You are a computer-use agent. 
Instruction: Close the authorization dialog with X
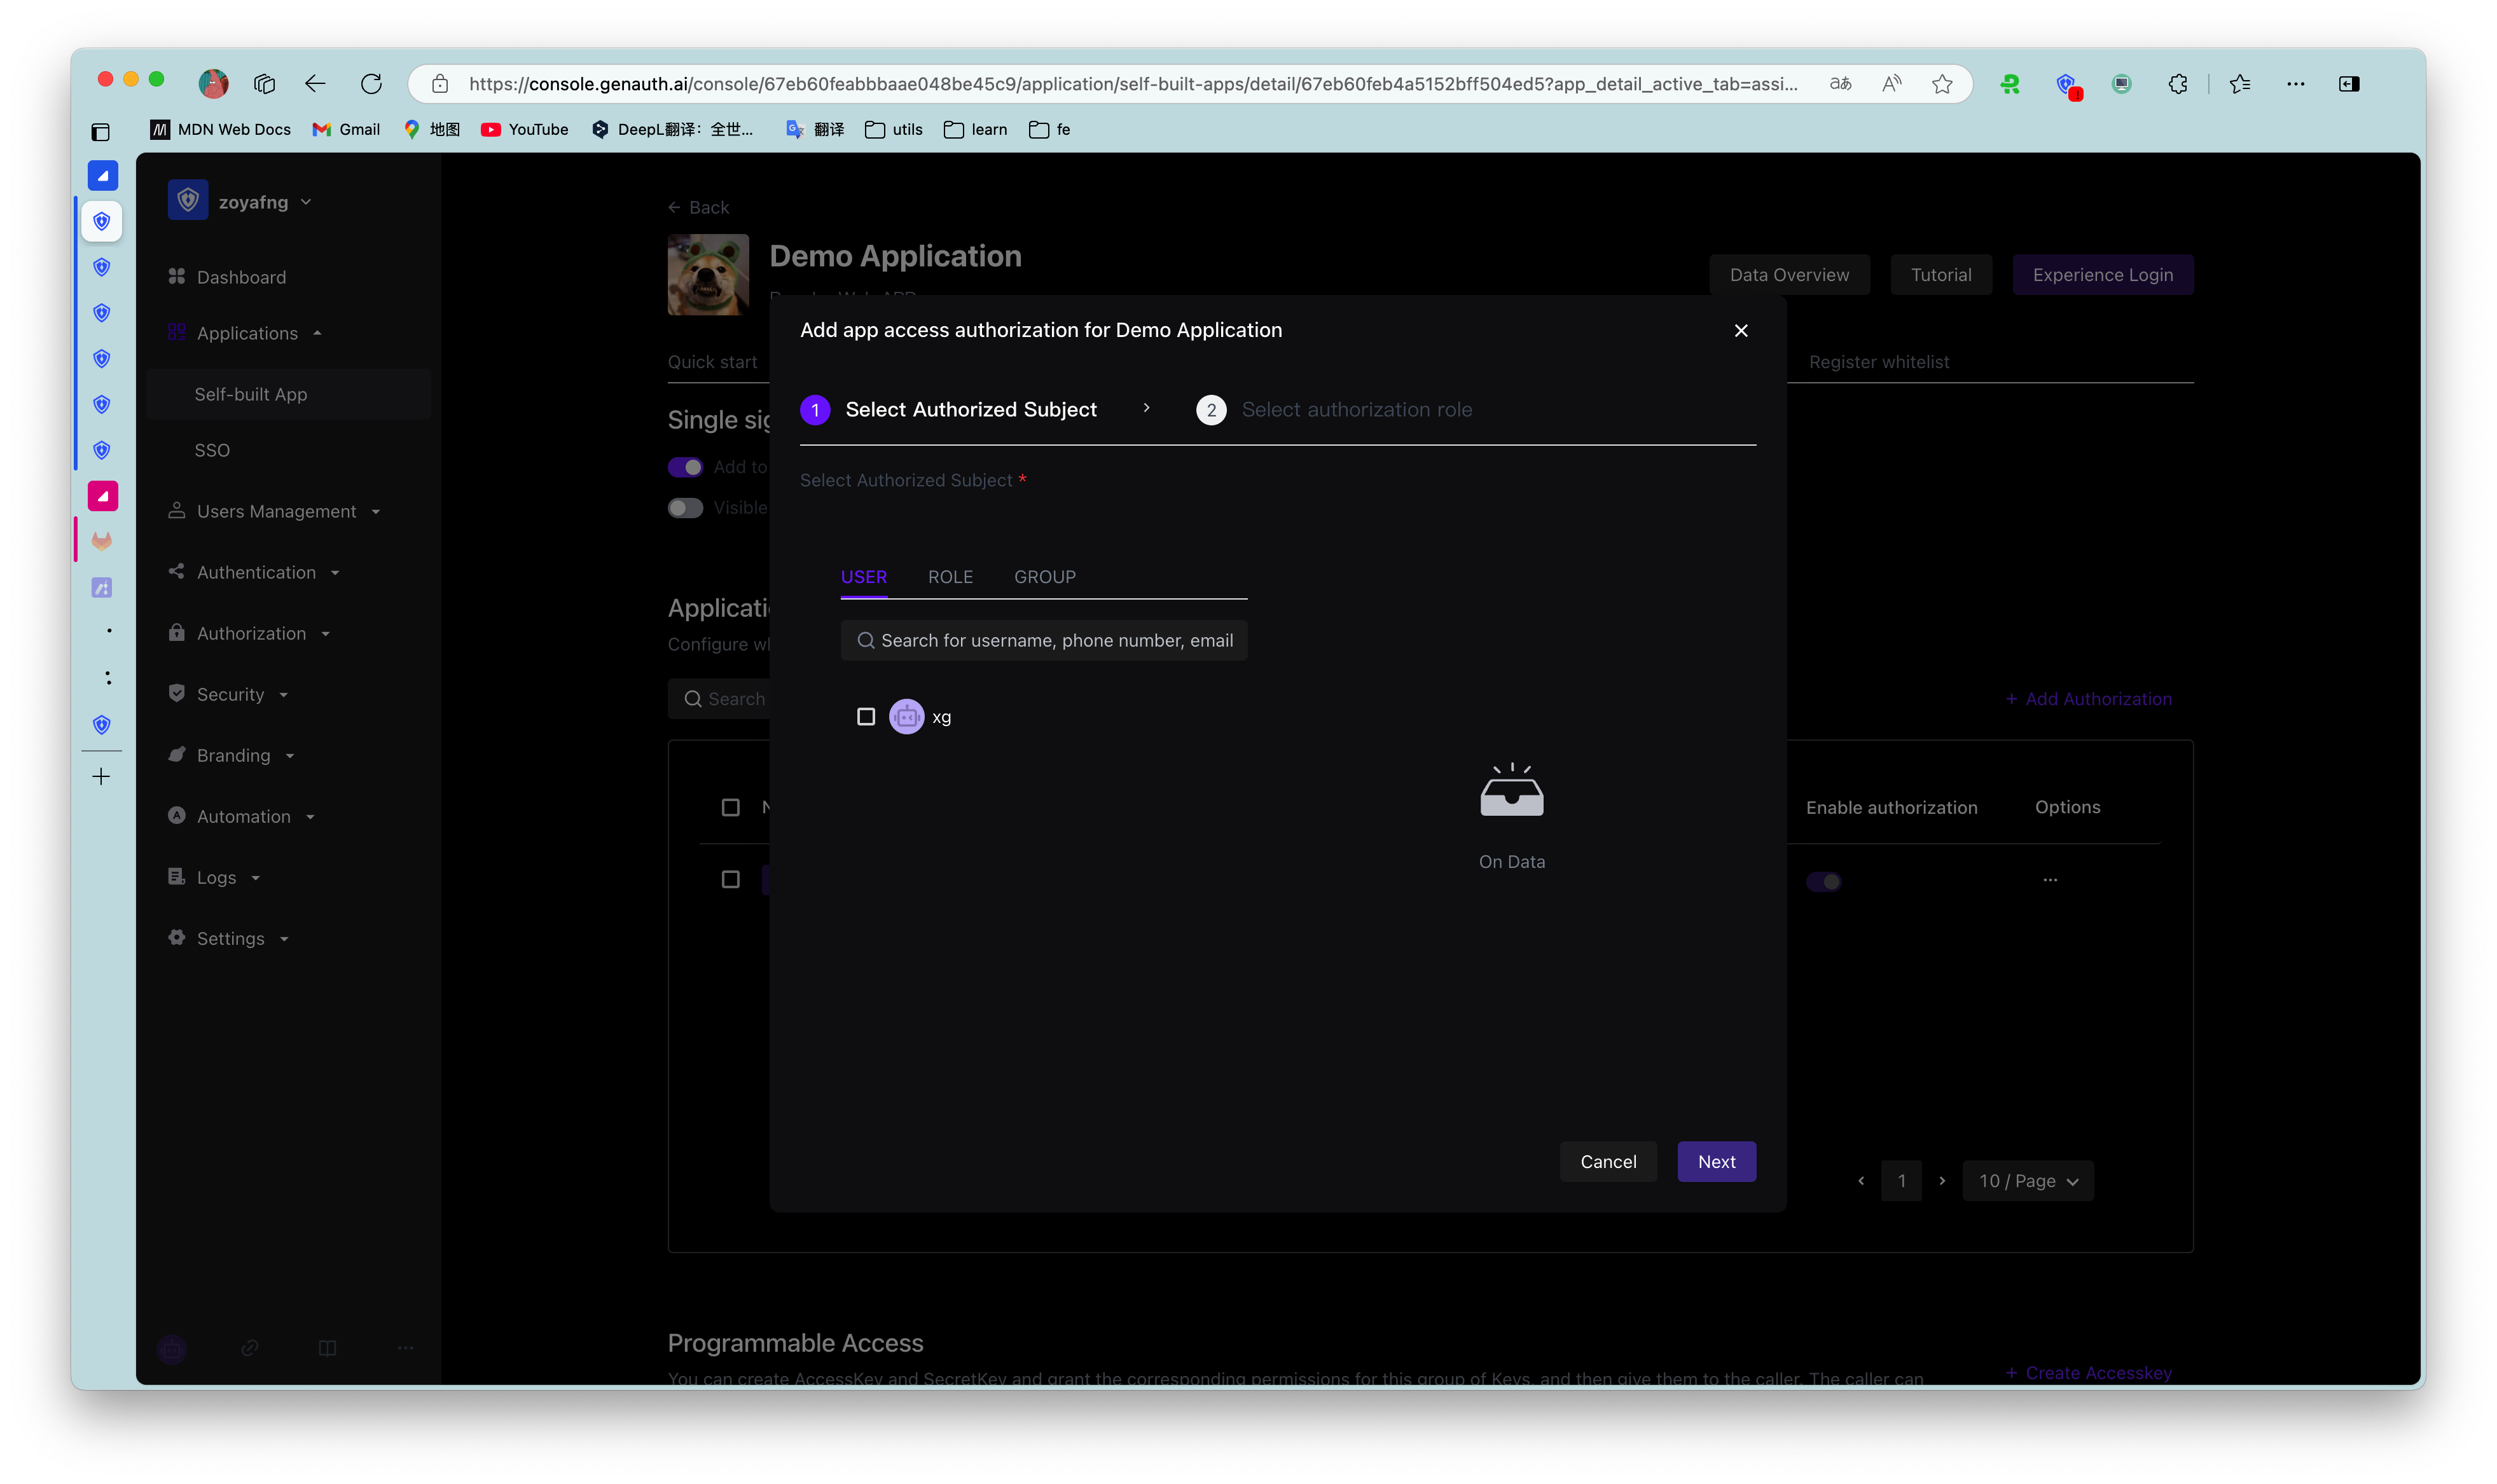coord(1740,330)
